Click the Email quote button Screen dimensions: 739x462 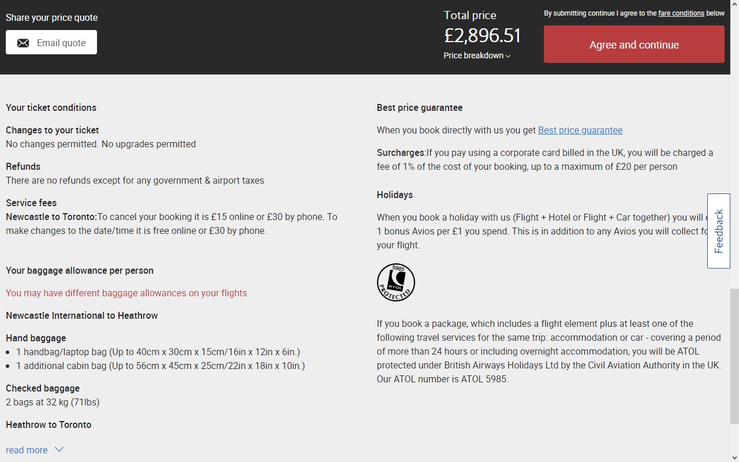point(51,43)
